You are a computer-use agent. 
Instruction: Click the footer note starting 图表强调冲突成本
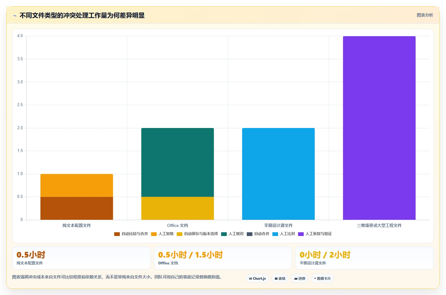coord(117,277)
